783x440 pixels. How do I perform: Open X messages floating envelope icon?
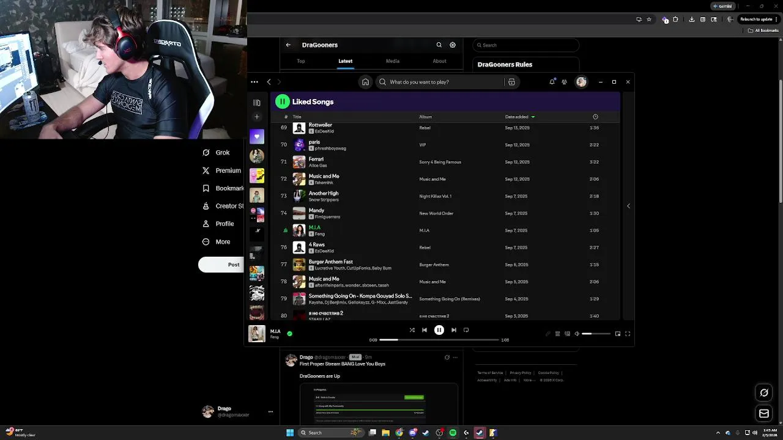(x=764, y=414)
